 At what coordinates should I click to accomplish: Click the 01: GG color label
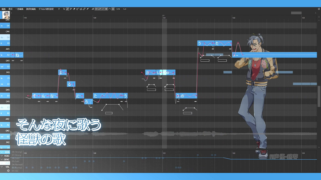[x=15, y=171]
